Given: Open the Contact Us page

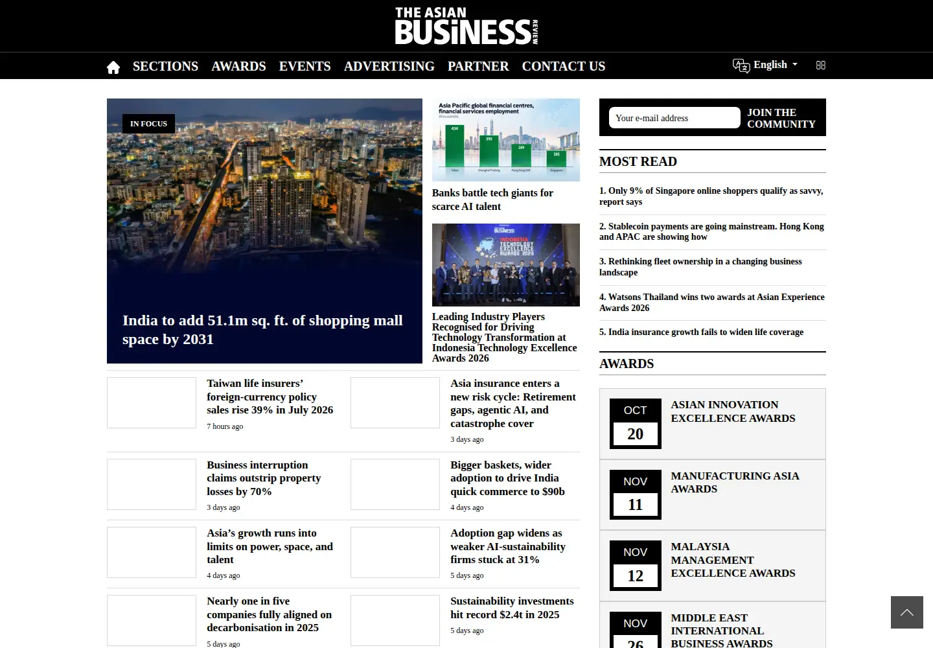Looking at the screenshot, I should [564, 66].
